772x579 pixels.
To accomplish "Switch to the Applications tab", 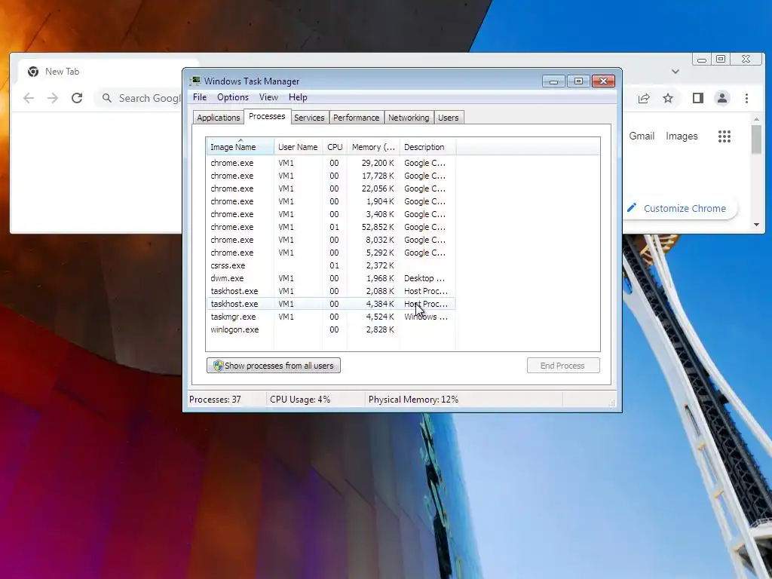I will [218, 117].
